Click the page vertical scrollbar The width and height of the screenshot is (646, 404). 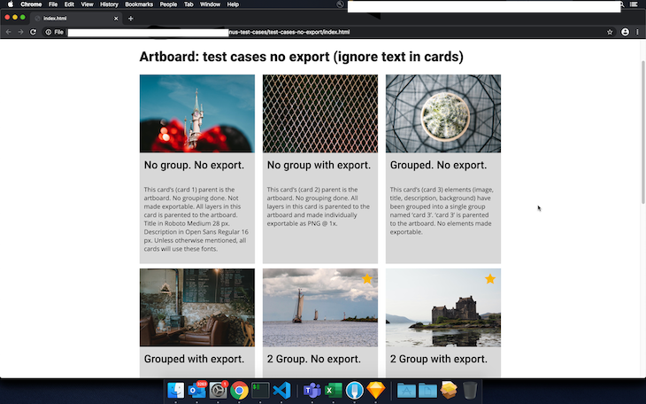[643, 132]
